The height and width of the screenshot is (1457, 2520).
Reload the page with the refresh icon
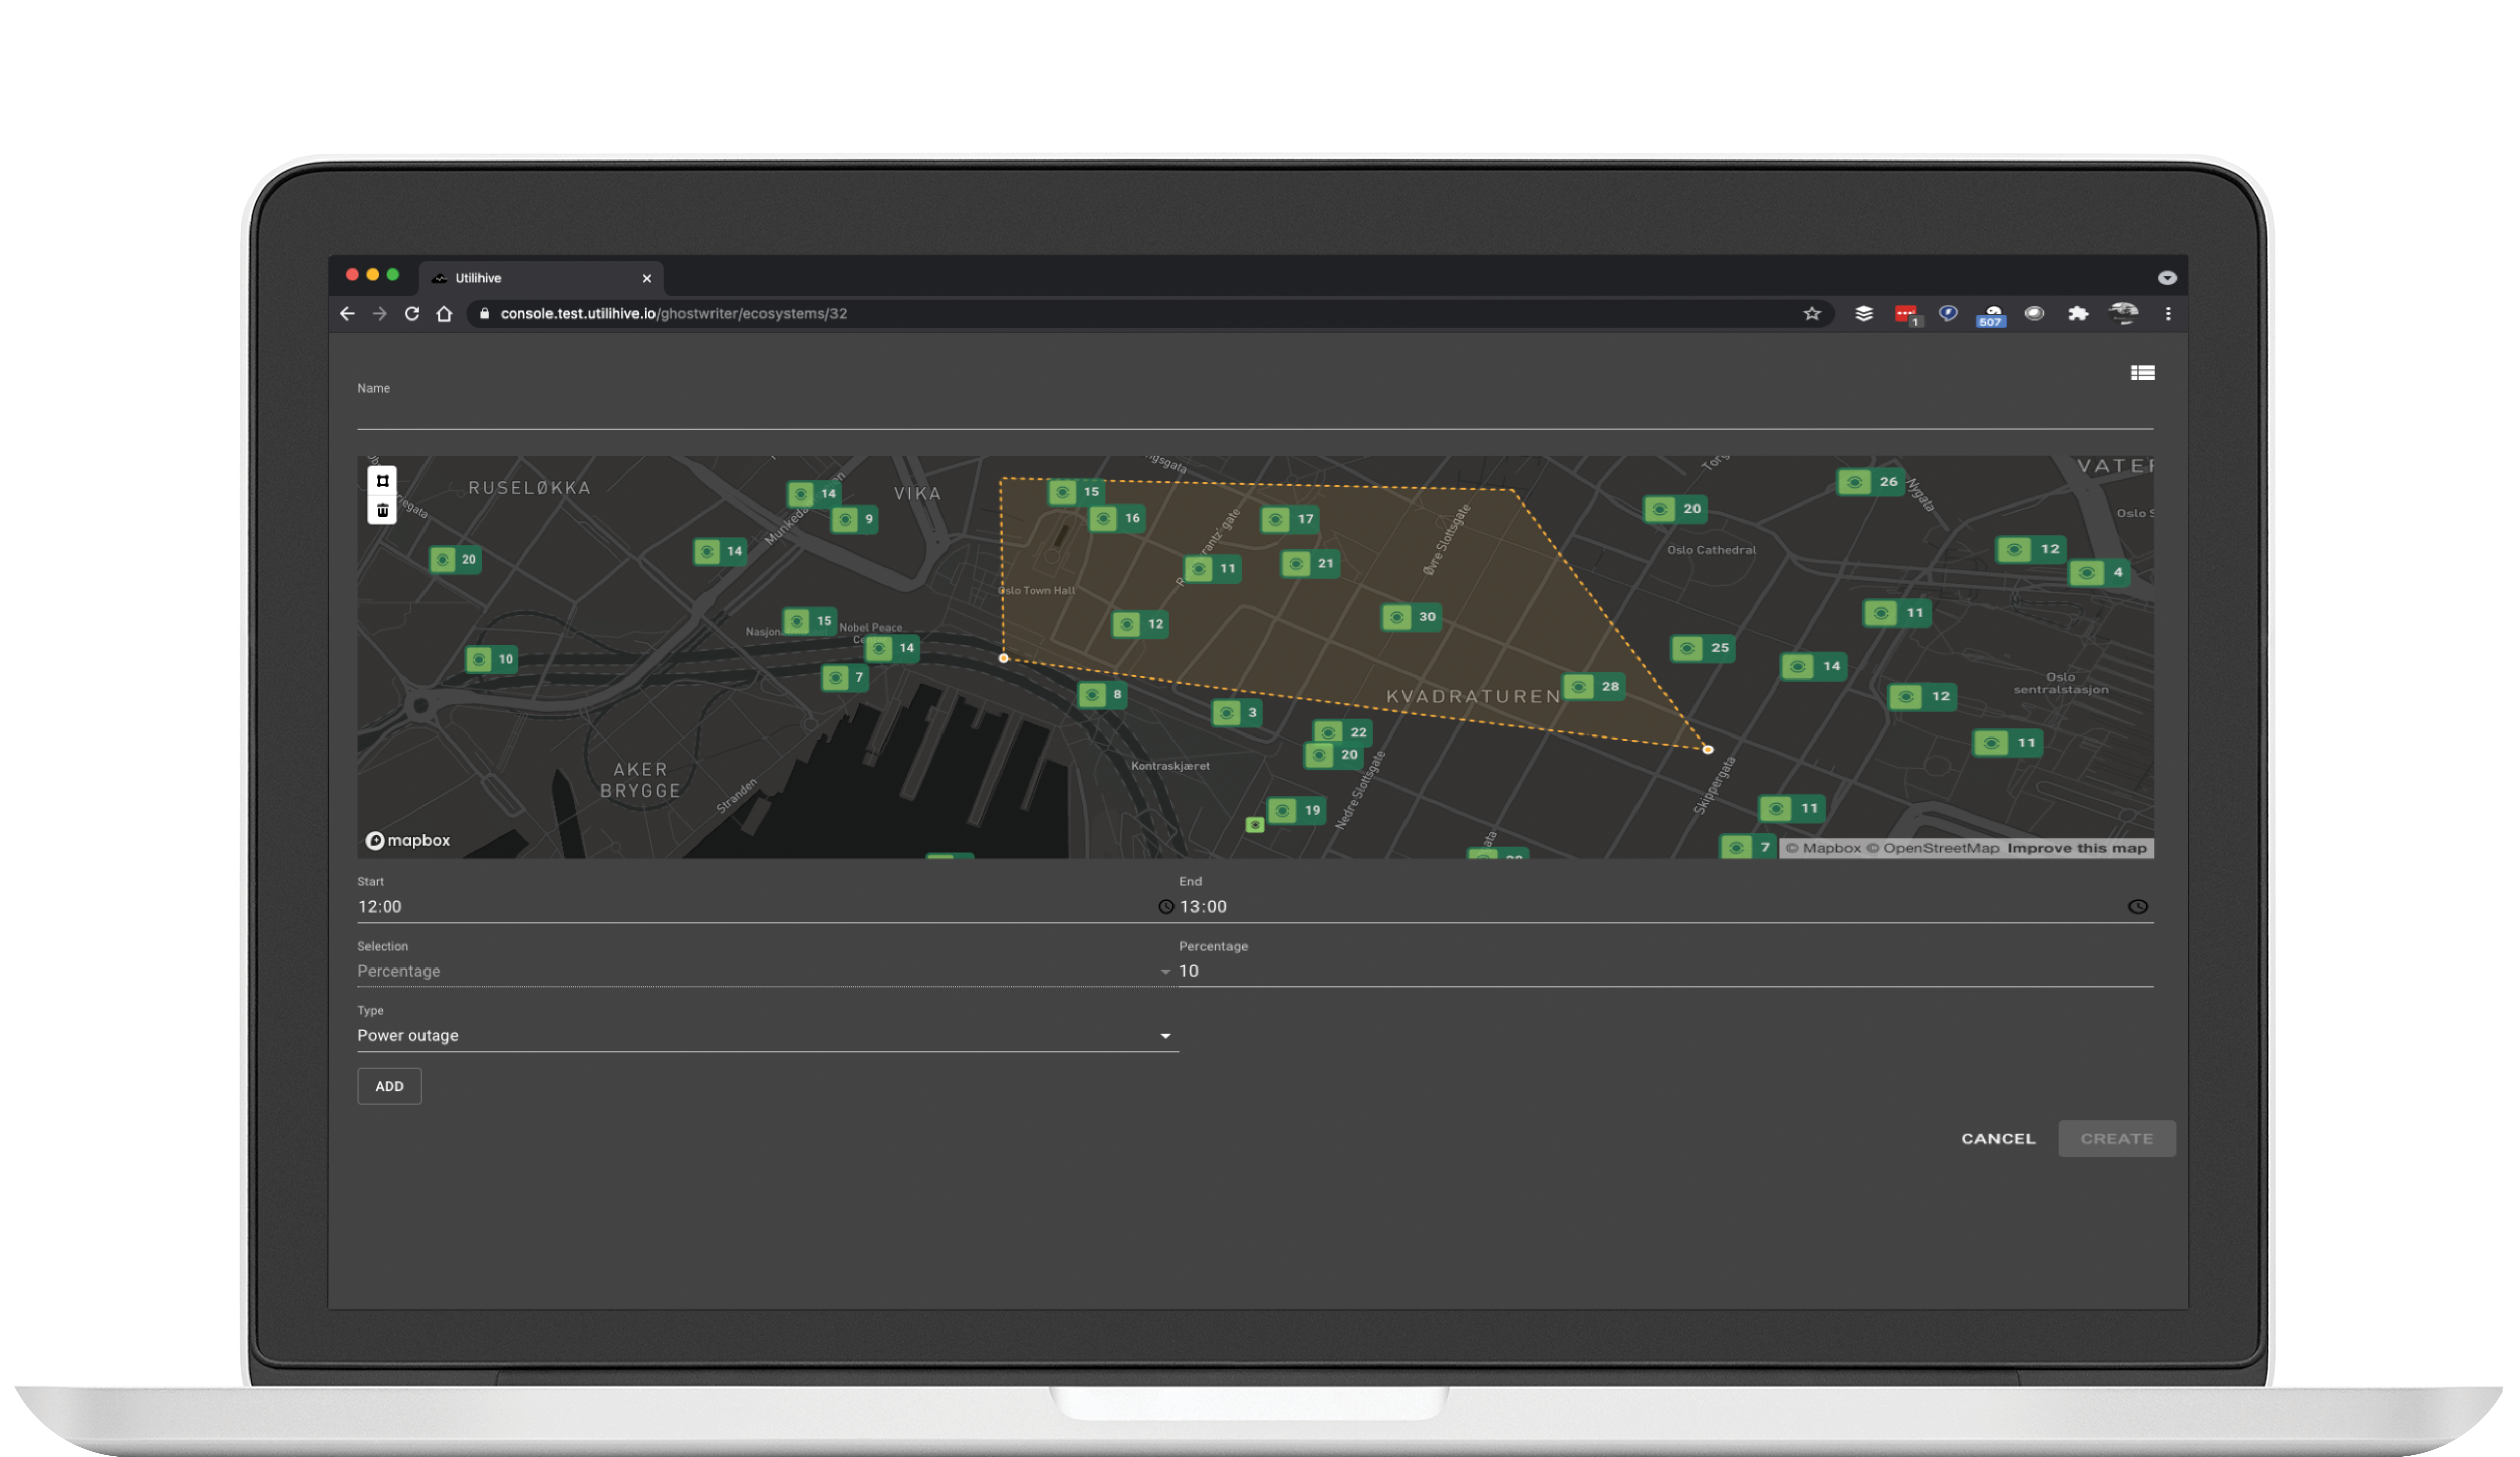(x=412, y=314)
